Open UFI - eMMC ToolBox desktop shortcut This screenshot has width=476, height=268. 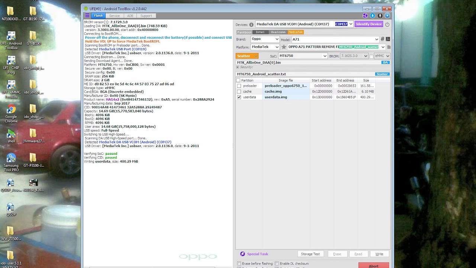pyautogui.click(x=11, y=89)
